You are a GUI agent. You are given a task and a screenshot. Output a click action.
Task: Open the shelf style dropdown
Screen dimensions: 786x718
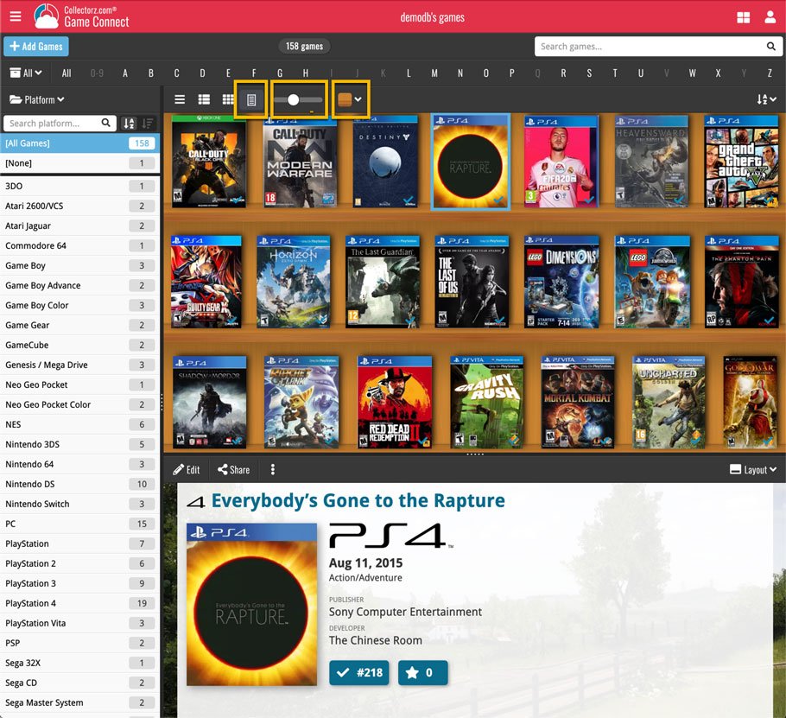350,99
